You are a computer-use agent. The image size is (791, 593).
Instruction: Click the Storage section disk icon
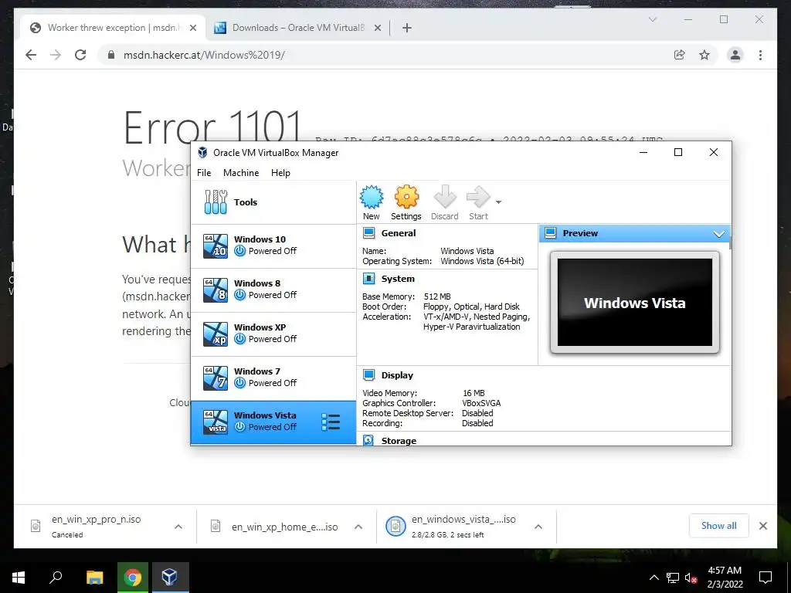[x=368, y=440]
